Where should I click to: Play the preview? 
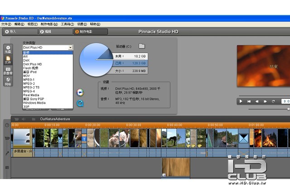pos(241,102)
